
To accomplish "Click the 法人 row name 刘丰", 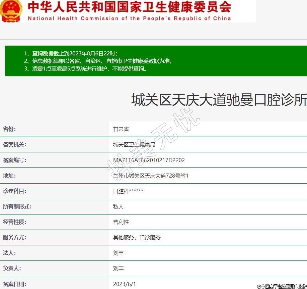I will (118, 253).
